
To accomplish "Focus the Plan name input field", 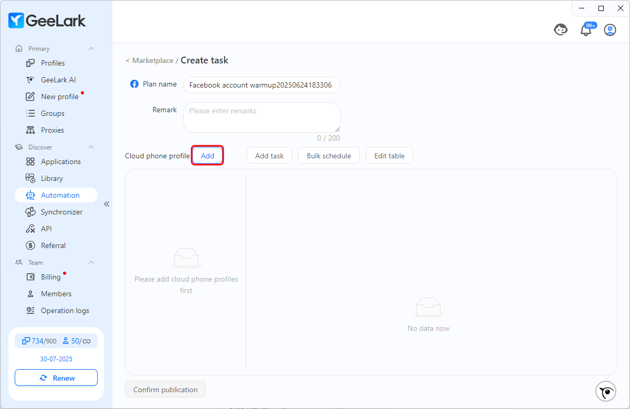I will click(262, 85).
